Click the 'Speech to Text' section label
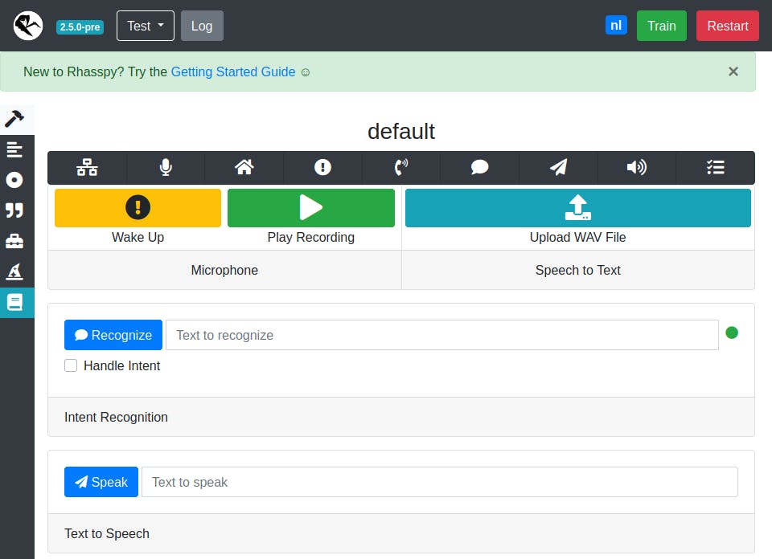772x559 pixels. tap(578, 270)
